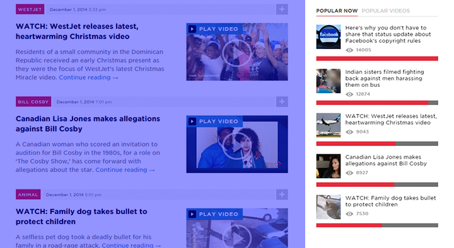Viewport: 454px width, 248px height.
Task: Open Lisa Jones thumbnail in sidebar
Action: click(329, 166)
